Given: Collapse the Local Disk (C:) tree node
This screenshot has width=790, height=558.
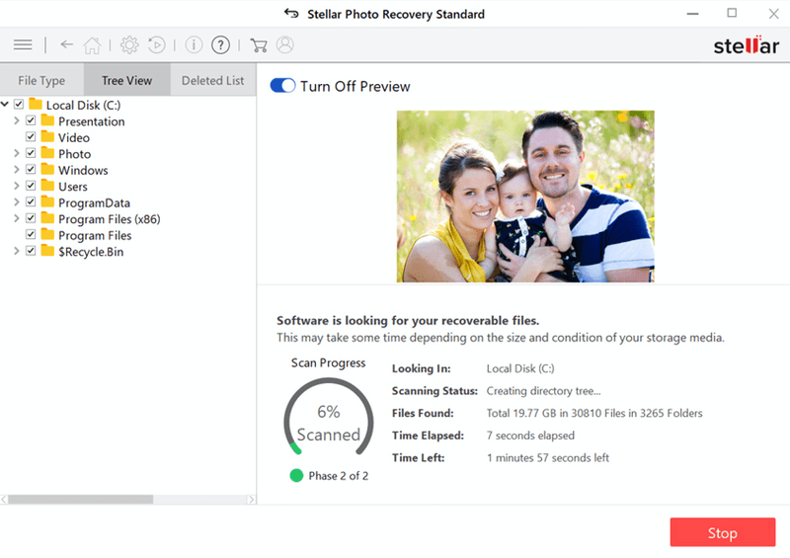Looking at the screenshot, I should (5, 105).
